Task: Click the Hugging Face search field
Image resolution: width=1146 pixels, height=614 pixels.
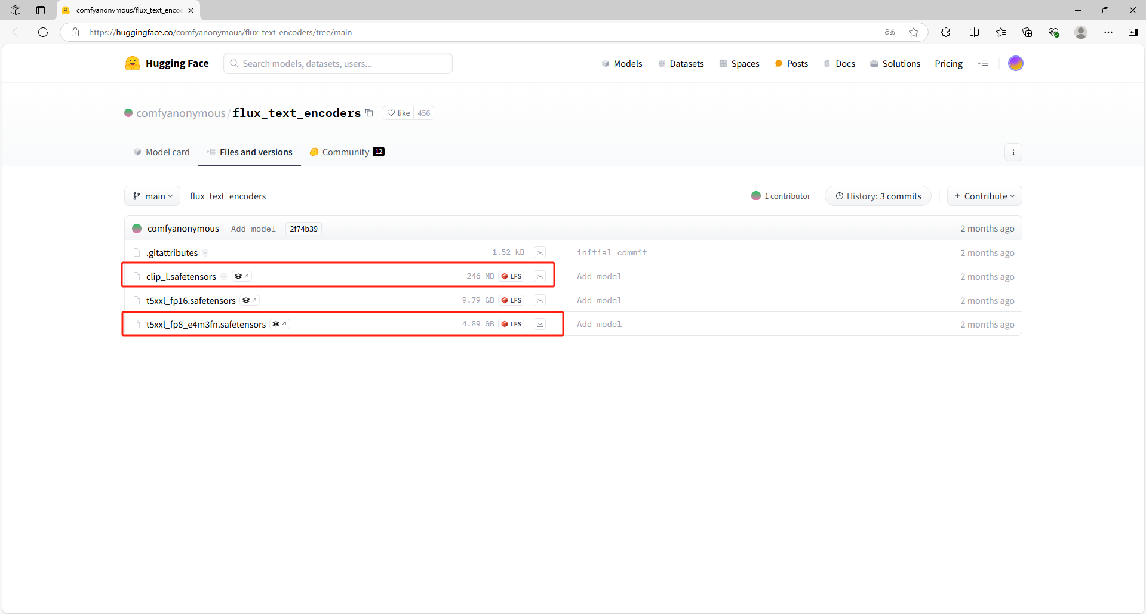Action: pyautogui.click(x=337, y=63)
